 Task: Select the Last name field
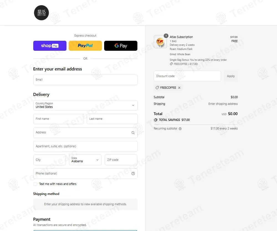pyautogui.click(x=112, y=119)
